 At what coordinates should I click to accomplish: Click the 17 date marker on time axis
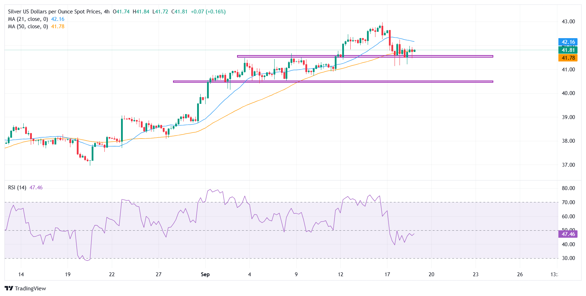pos(387,274)
